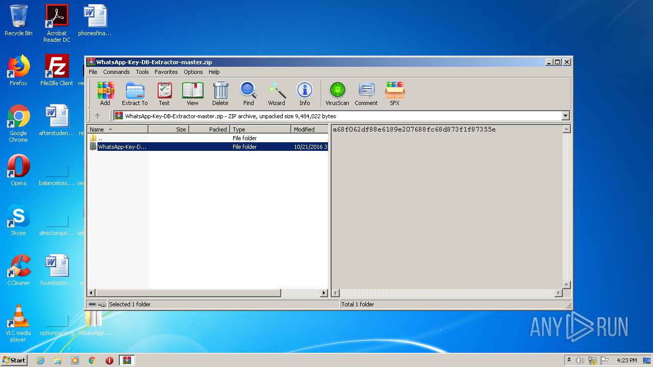This screenshot has width=653, height=367.
Task: Launch the Wizard wand tool
Action: 277,94
